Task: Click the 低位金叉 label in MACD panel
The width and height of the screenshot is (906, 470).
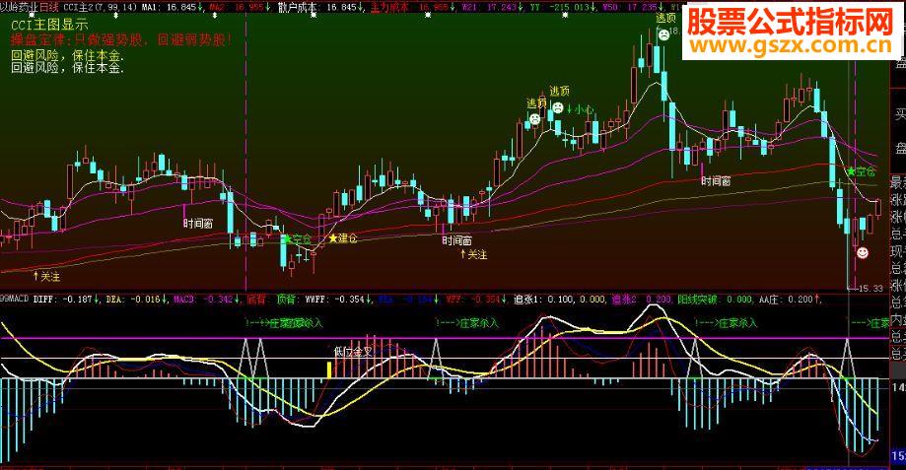Action: [x=353, y=351]
